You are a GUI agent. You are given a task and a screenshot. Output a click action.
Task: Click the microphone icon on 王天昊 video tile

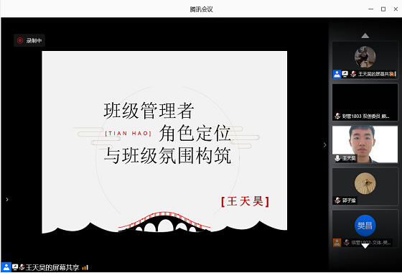pos(337,158)
